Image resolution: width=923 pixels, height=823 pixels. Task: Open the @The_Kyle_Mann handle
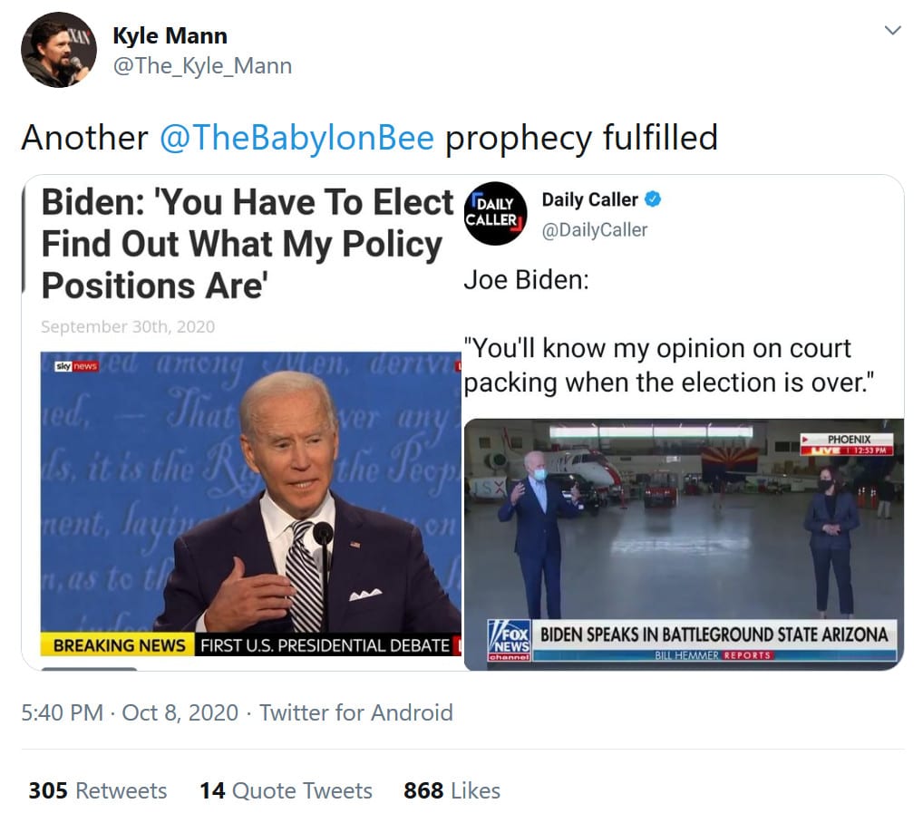click(x=201, y=66)
